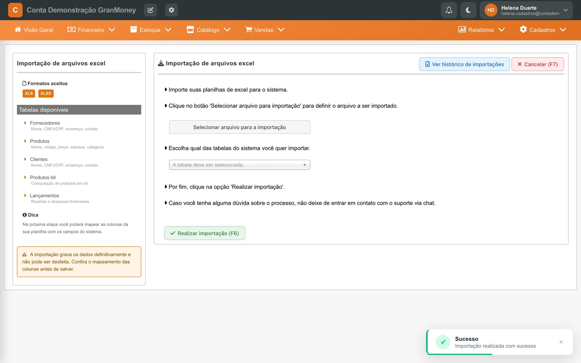Expand the Vendas dropdown chevron
The width and height of the screenshot is (581, 363).
[281, 30]
